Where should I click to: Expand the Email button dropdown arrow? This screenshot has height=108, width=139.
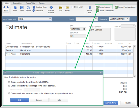tap(67, 12)
